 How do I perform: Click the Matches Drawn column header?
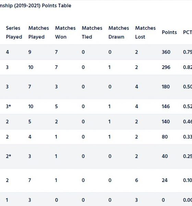coord(119,33)
